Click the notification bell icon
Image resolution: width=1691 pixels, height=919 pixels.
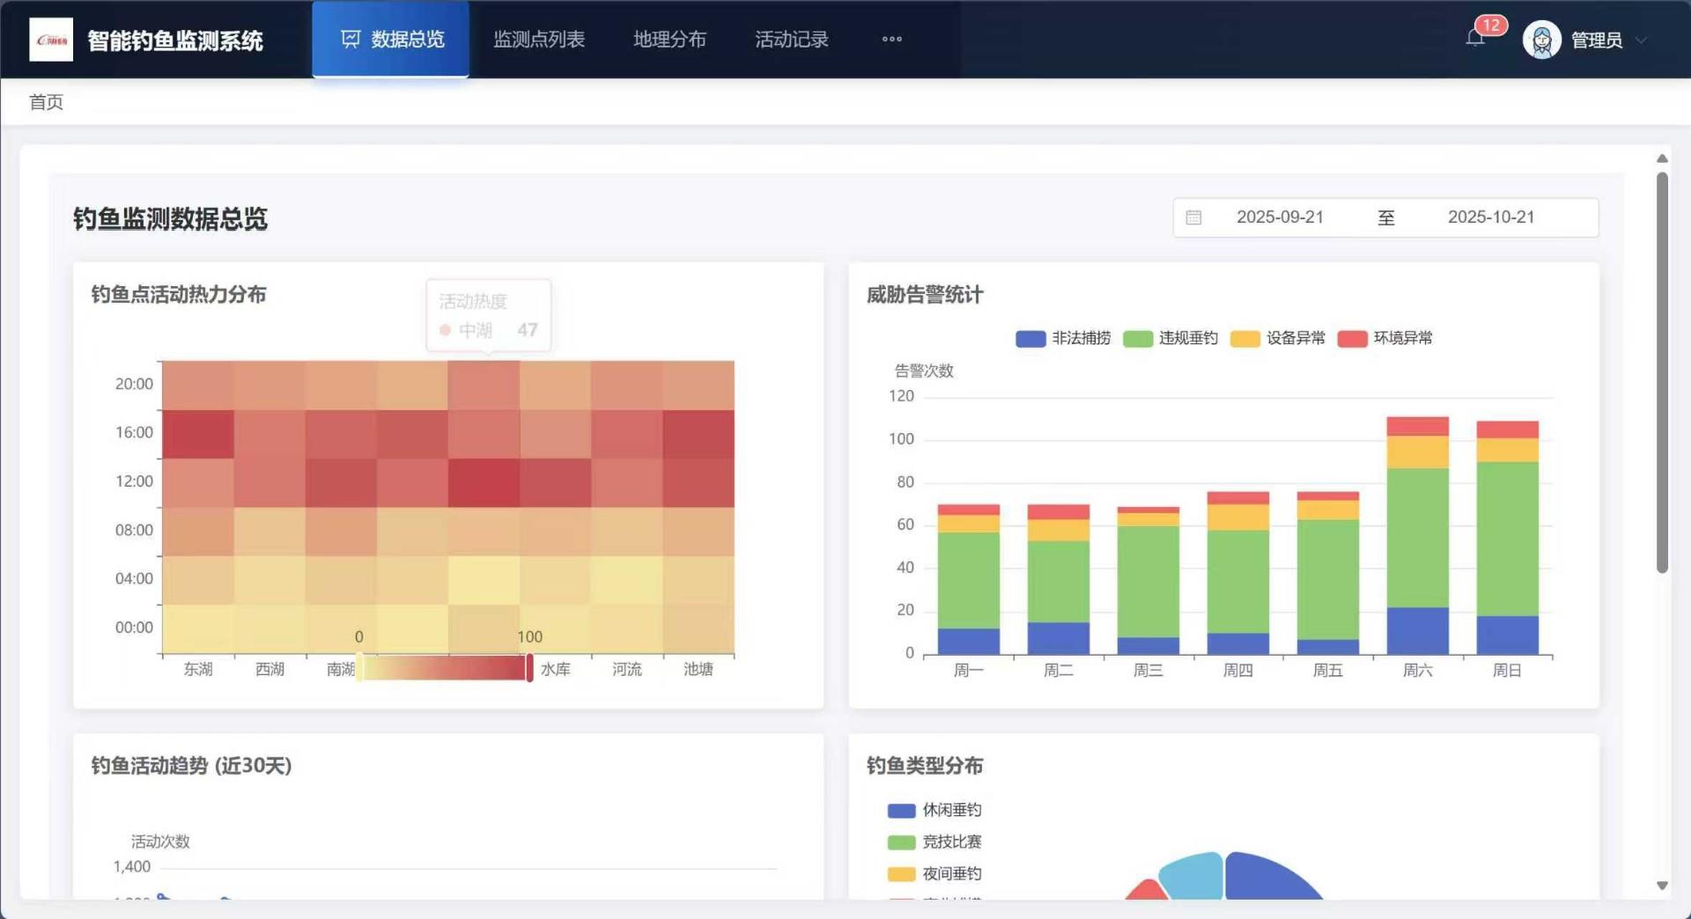[x=1475, y=38]
